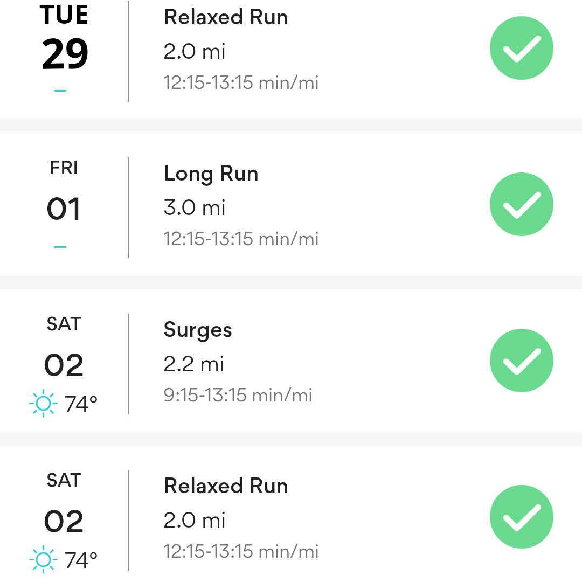The height and width of the screenshot is (582, 582).
Task: Click the 3.0 mi distance label
Action: click(x=195, y=208)
